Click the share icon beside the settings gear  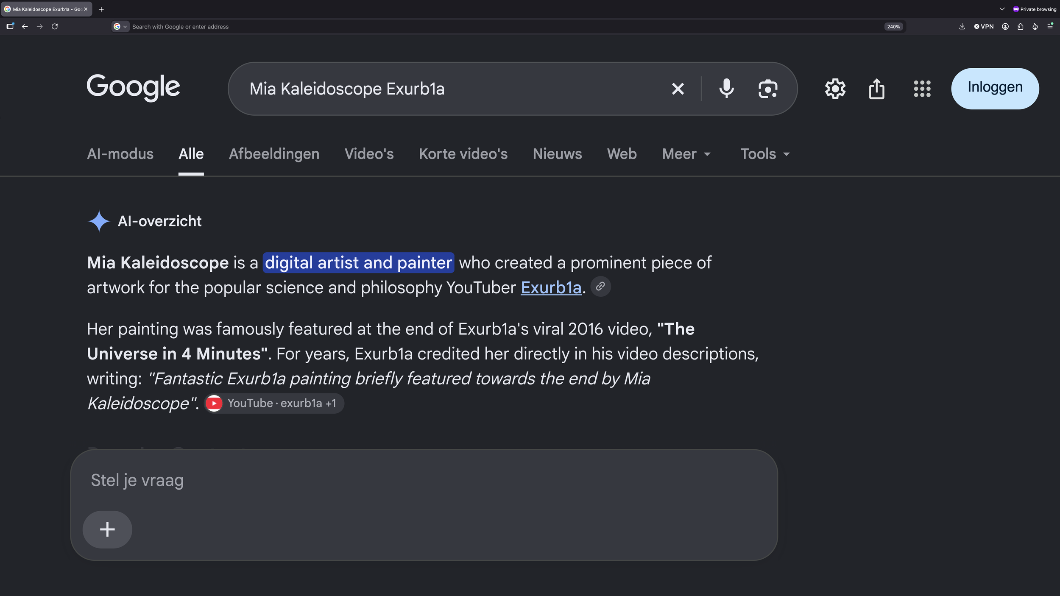click(x=876, y=89)
